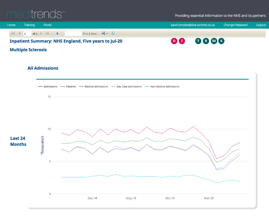Screen dimensions: 269x219
Task: Click the All Admissions heading
Action: (x=43, y=68)
